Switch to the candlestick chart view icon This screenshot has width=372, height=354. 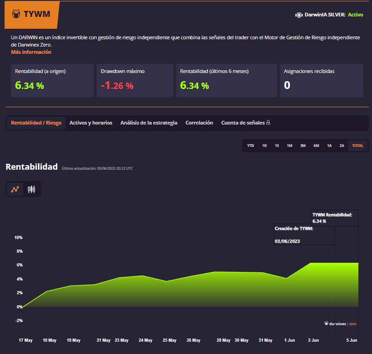coord(31,189)
